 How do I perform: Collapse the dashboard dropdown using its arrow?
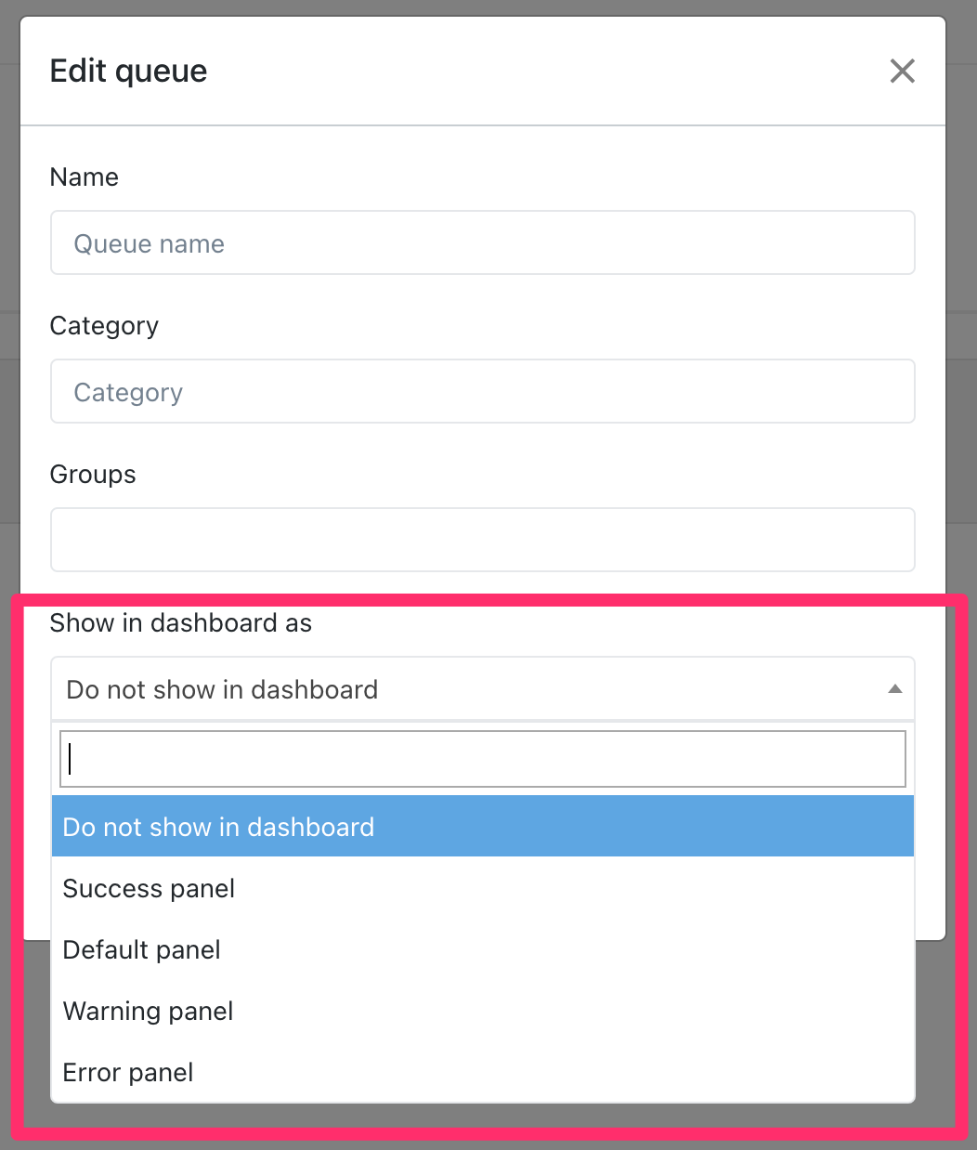(894, 689)
